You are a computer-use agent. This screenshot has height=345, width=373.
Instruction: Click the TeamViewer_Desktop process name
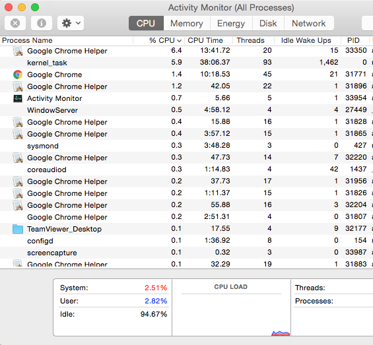64,229
